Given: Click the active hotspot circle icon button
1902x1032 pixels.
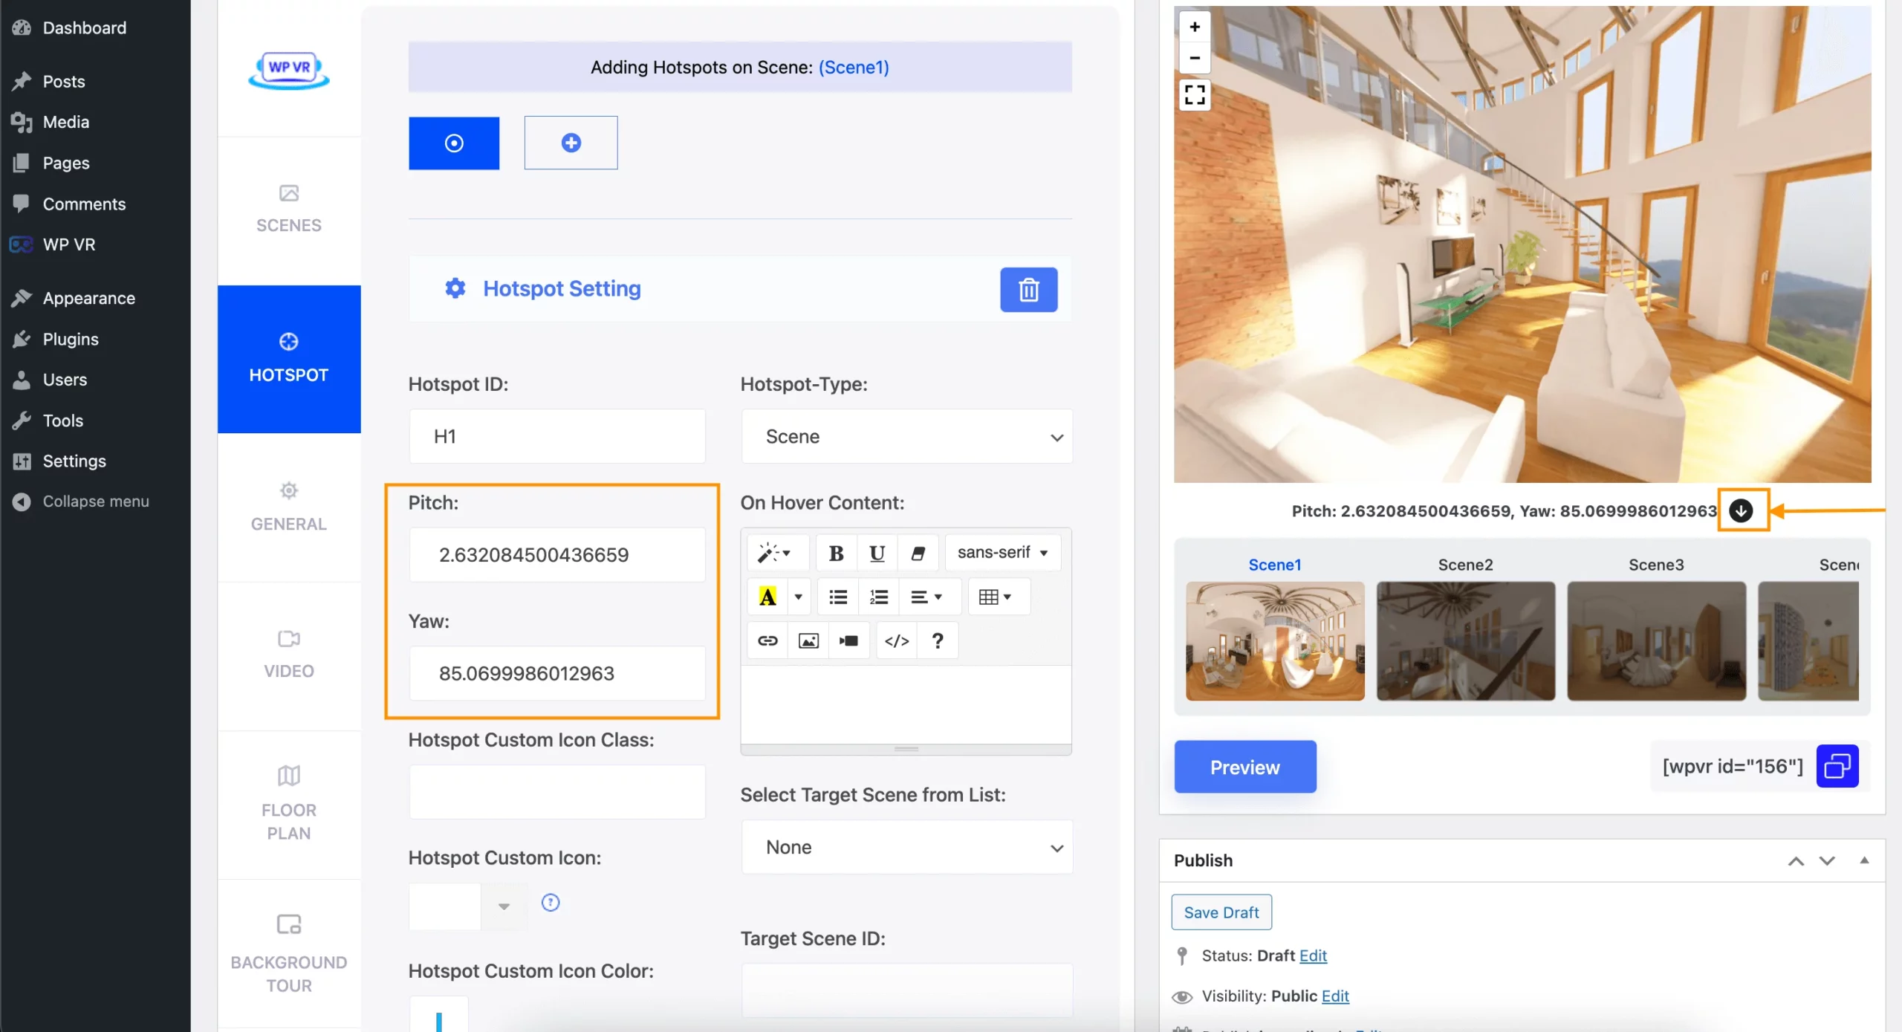Looking at the screenshot, I should pos(454,143).
